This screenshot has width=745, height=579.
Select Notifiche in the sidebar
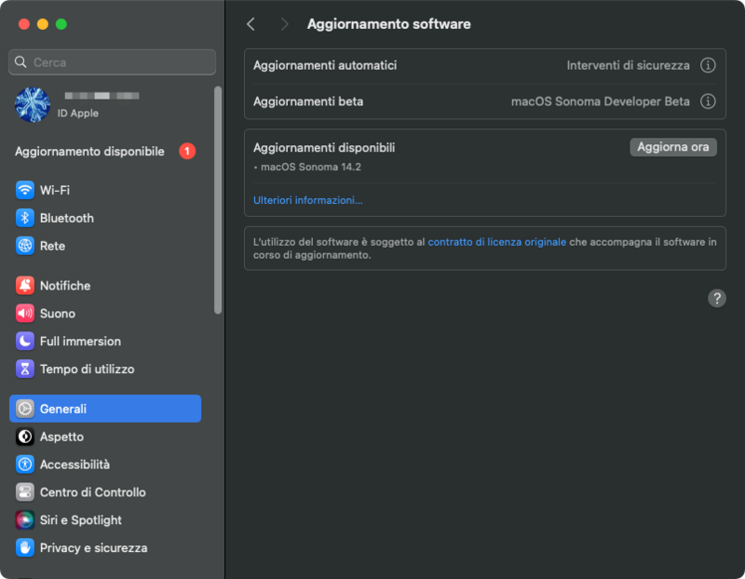pyautogui.click(x=105, y=286)
